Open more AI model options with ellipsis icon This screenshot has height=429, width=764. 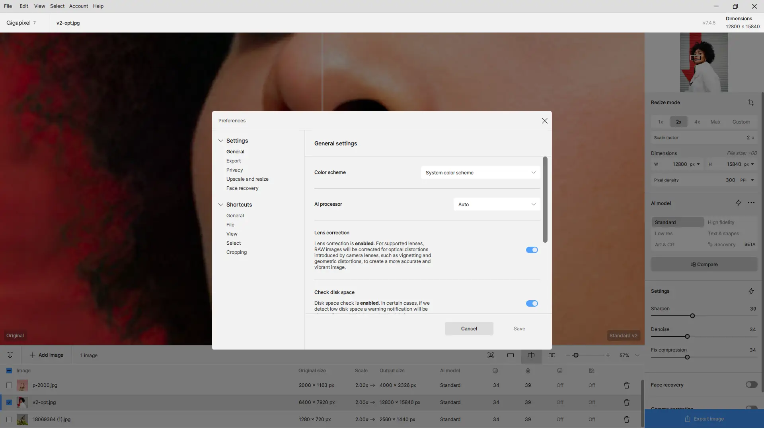752,203
